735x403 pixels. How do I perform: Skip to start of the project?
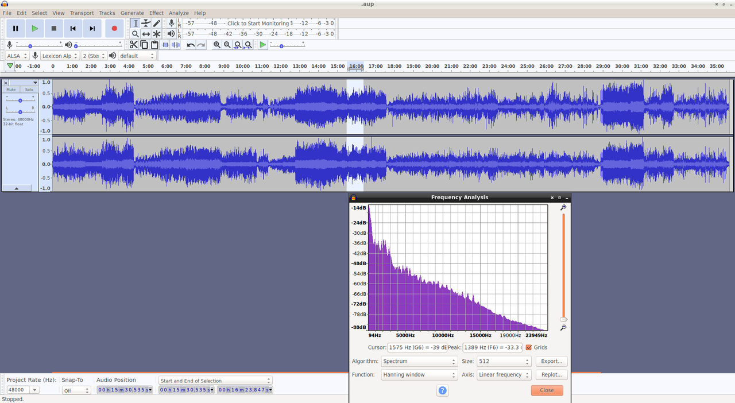pos(73,28)
